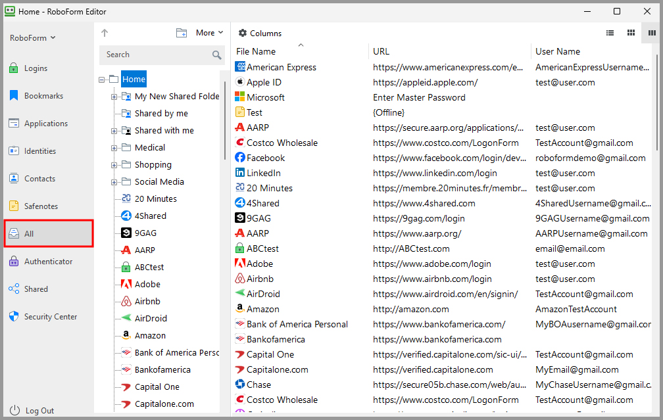Click the Airbnb icon in folder tree
Image resolution: width=663 pixels, height=420 pixels.
126,301
